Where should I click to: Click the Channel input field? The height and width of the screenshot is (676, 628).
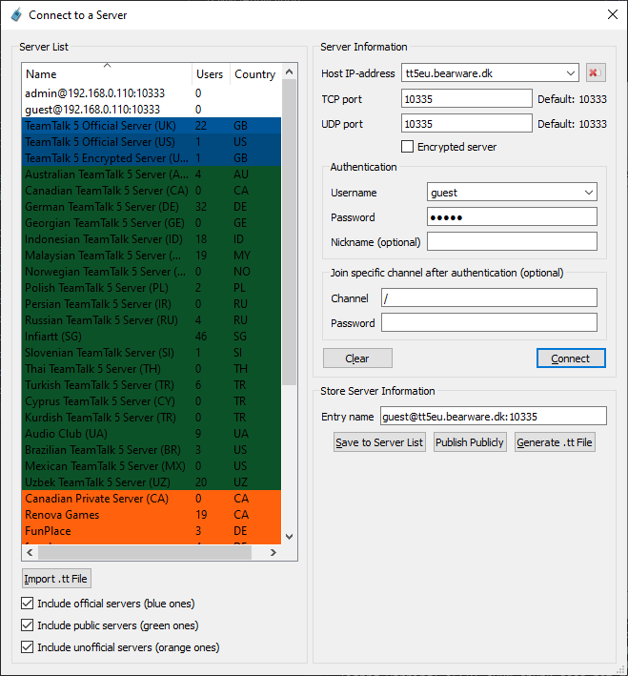(x=489, y=297)
